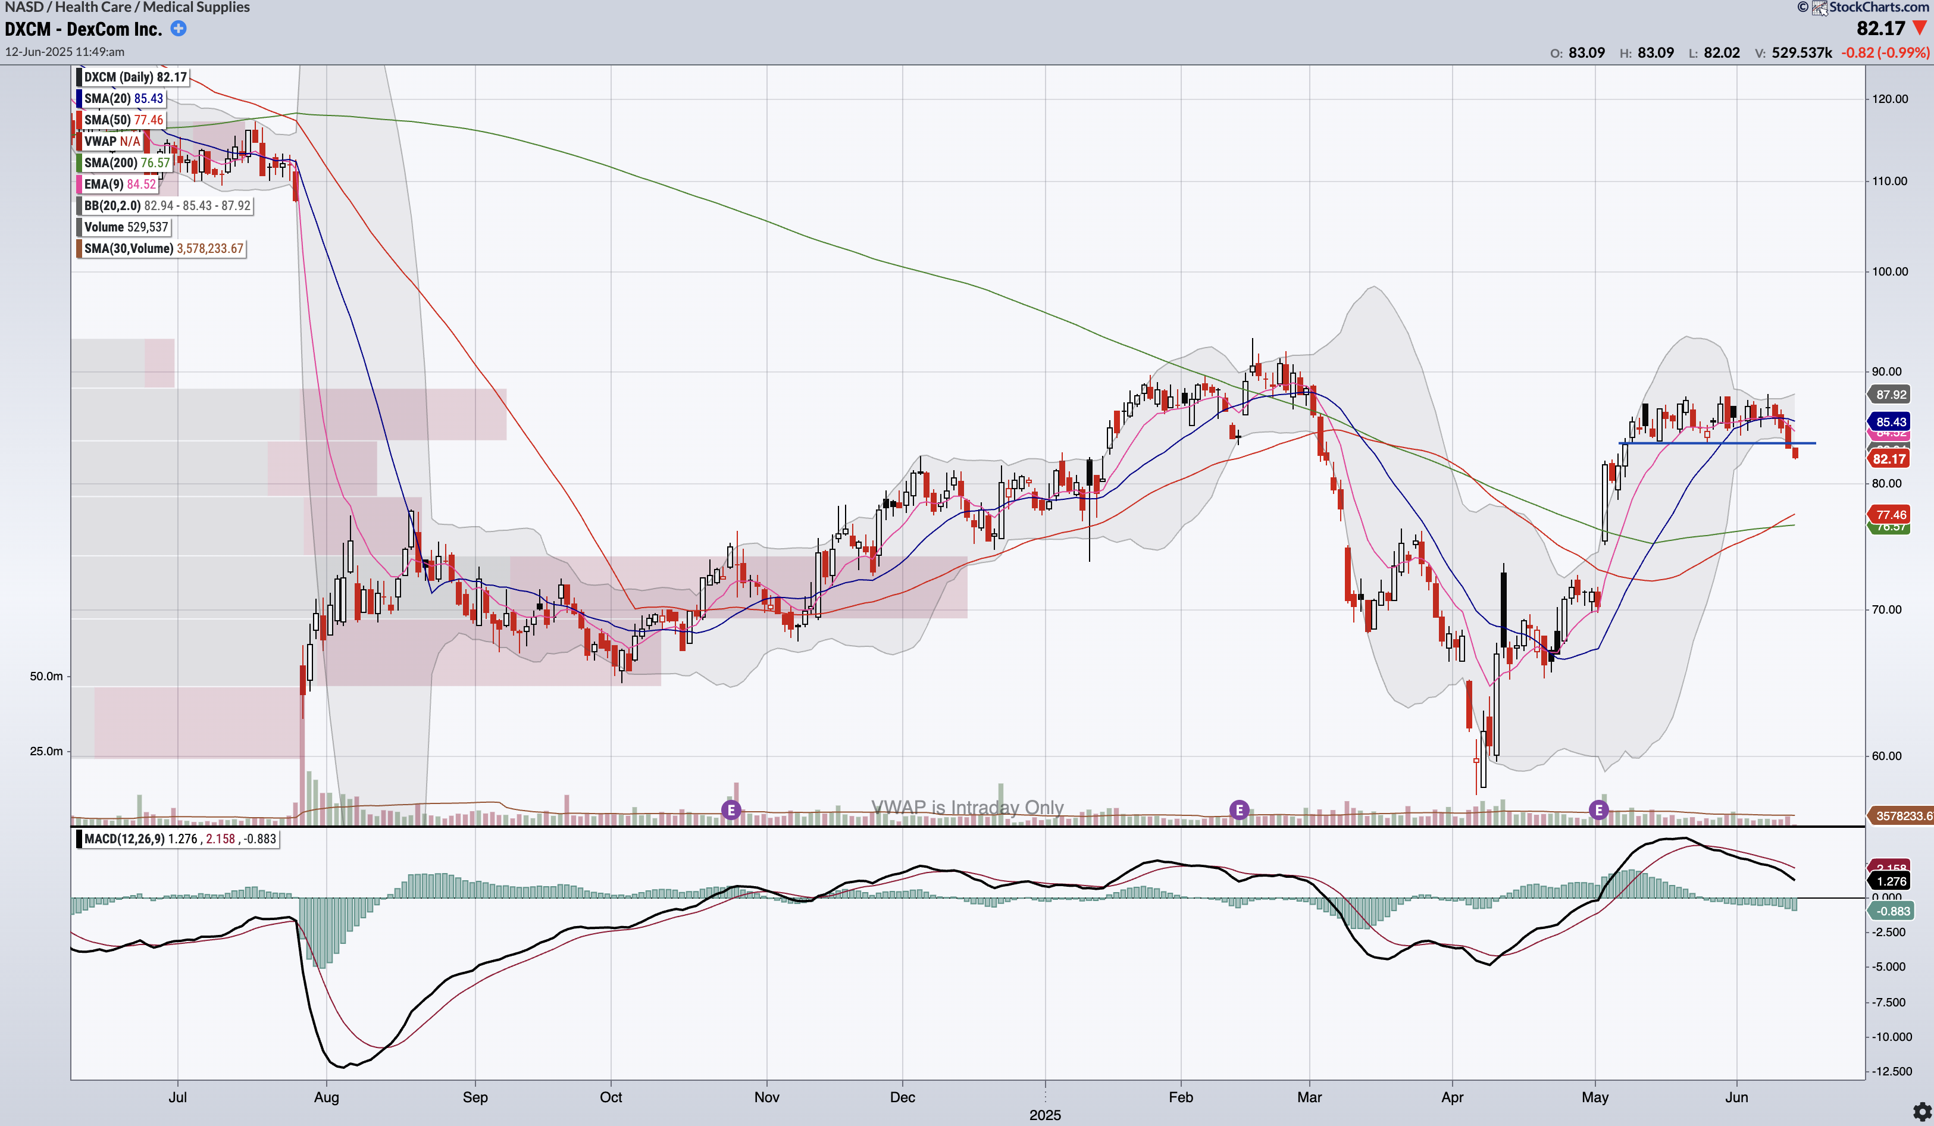Screen dimensions: 1934x1126
Task: Click the MACD black legend marker
Action: pos(79,839)
